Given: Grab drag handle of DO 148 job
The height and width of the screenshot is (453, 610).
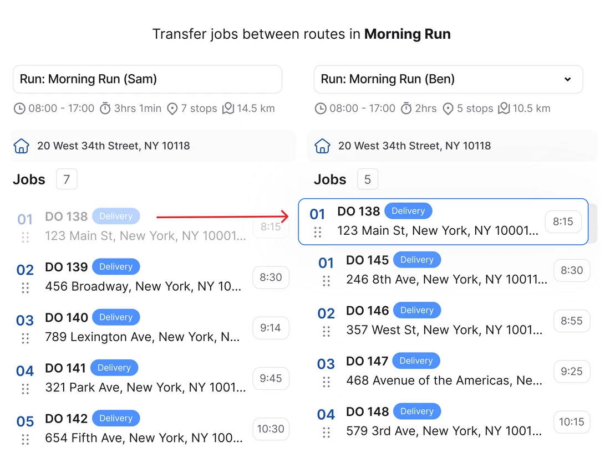Looking at the screenshot, I should point(327,433).
